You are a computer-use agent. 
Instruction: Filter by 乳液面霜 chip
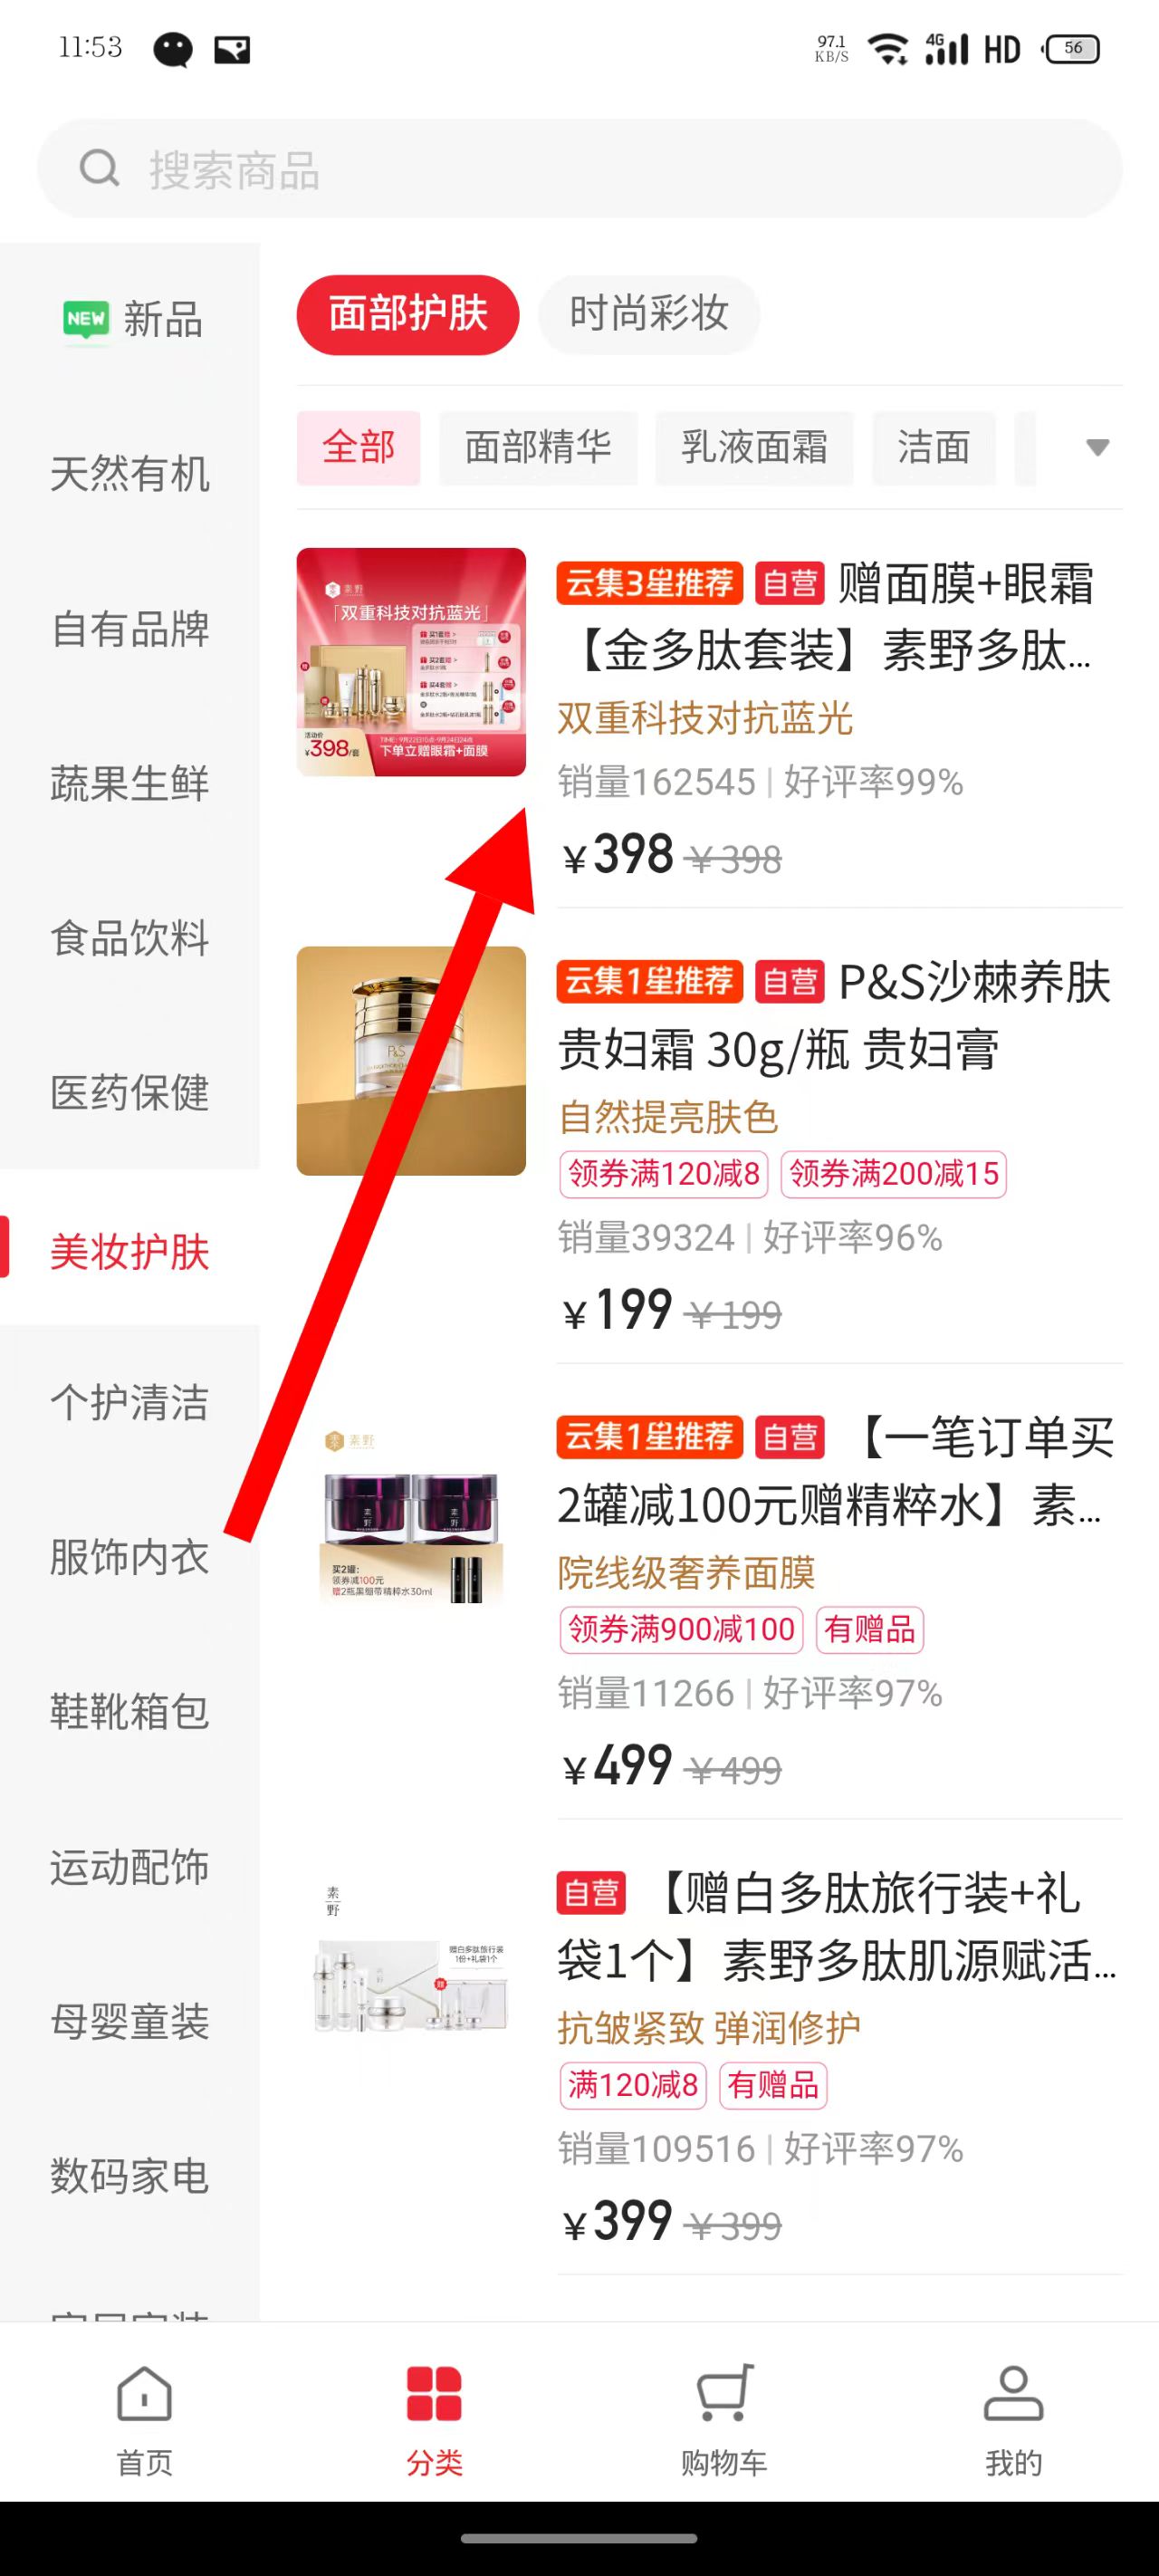point(754,447)
